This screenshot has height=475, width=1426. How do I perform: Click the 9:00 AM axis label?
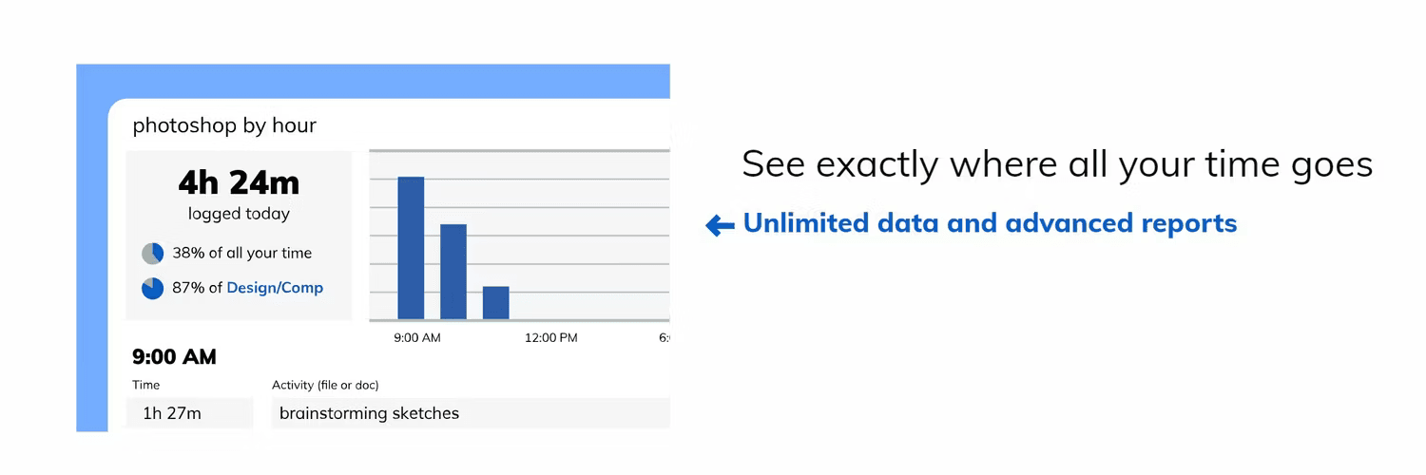pyautogui.click(x=417, y=338)
